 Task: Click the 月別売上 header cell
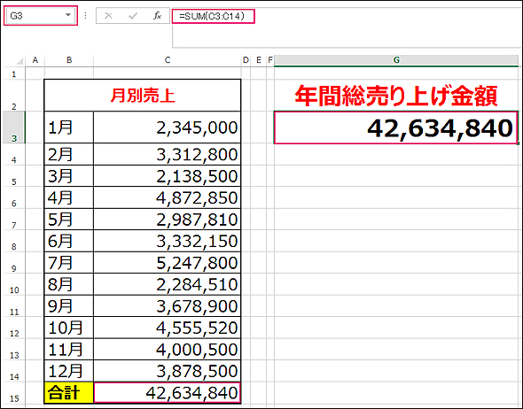pos(143,96)
